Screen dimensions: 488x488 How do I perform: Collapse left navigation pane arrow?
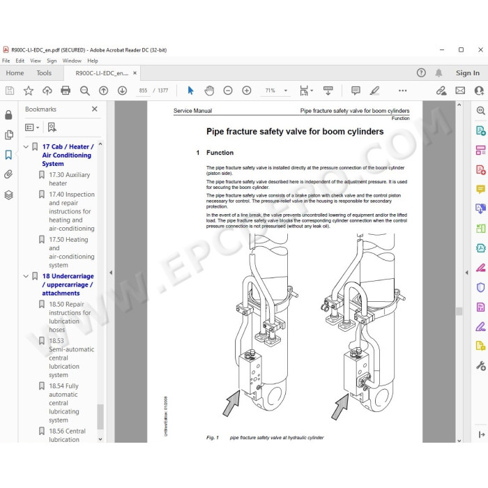click(111, 273)
